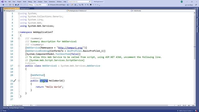Pin the WebService1.asmx.cs tab
199x112 pixels.
point(17,8)
